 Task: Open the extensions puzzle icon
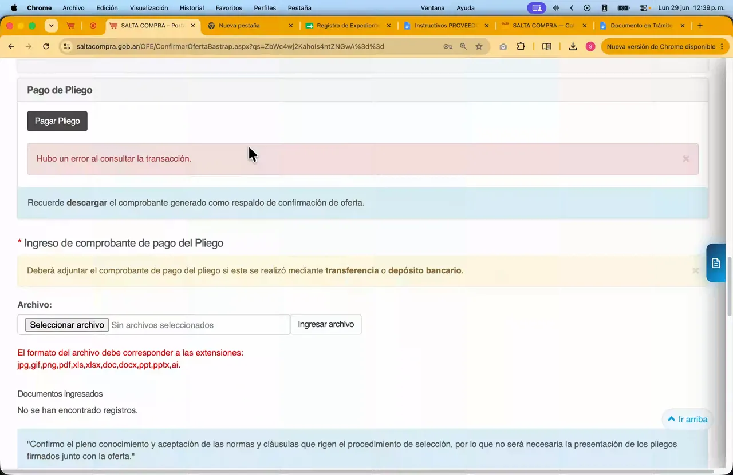click(521, 46)
